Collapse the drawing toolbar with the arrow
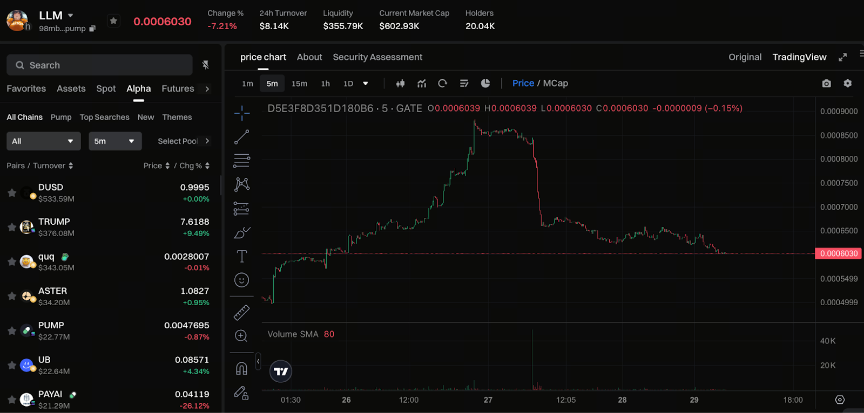864x413 pixels. [258, 361]
